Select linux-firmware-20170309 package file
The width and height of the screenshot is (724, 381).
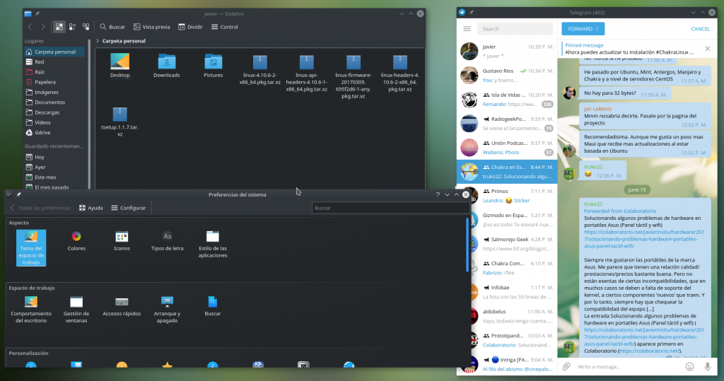point(354,76)
